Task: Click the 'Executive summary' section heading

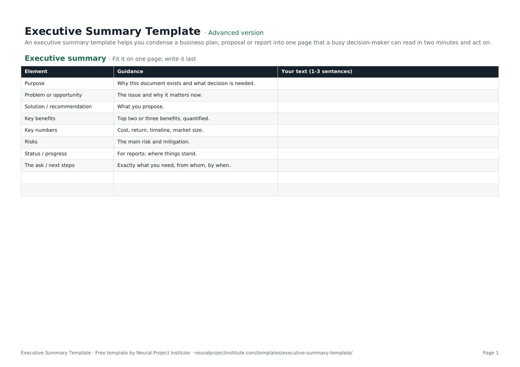Action: [x=65, y=58]
